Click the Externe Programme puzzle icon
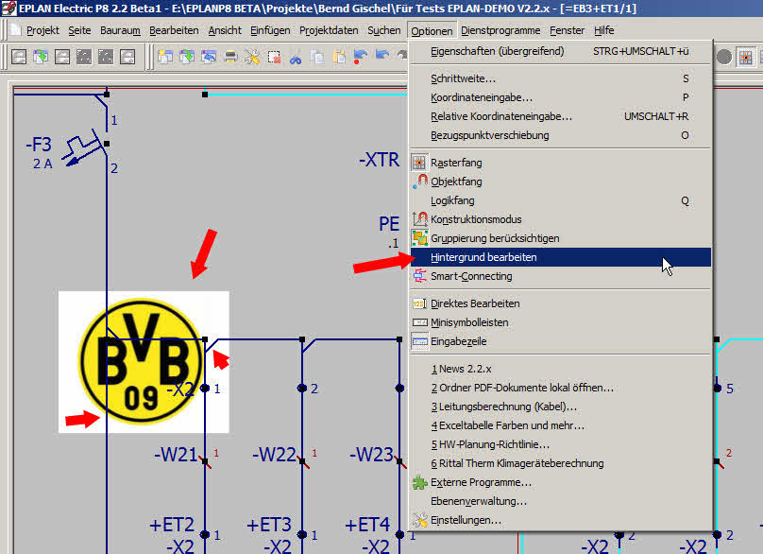The height and width of the screenshot is (554, 763). 419,482
